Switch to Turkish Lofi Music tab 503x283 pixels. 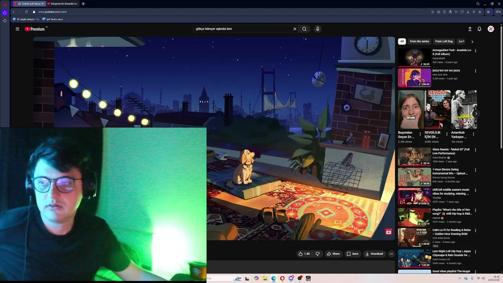pyautogui.click(x=29, y=4)
